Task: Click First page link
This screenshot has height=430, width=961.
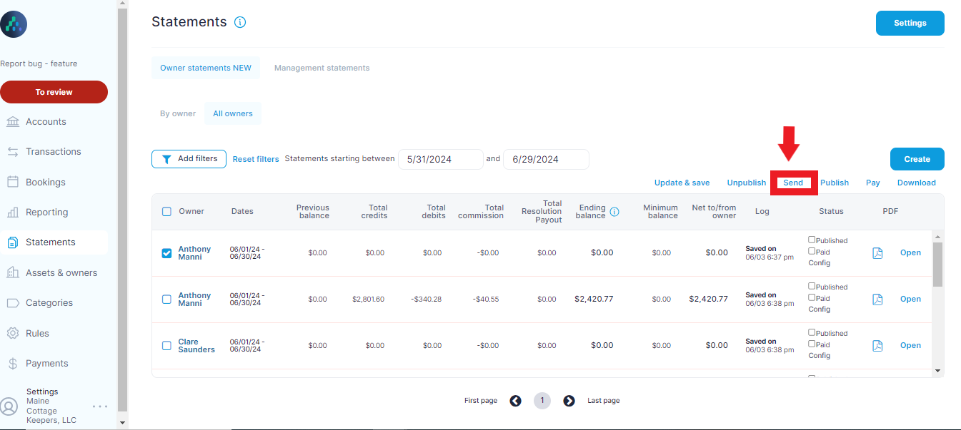Action: pyautogui.click(x=481, y=401)
